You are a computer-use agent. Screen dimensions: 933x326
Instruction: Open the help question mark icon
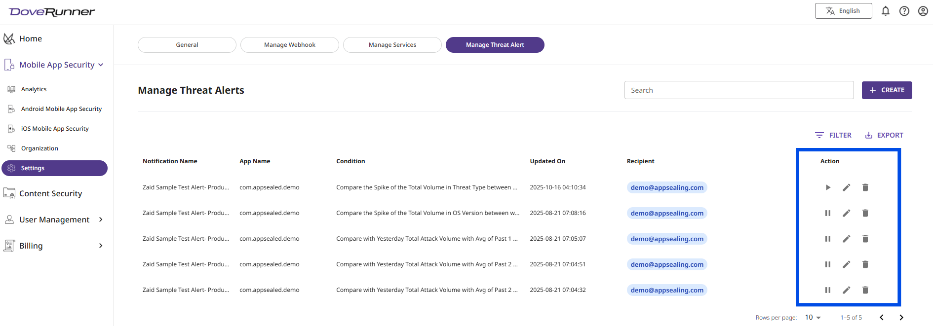904,11
